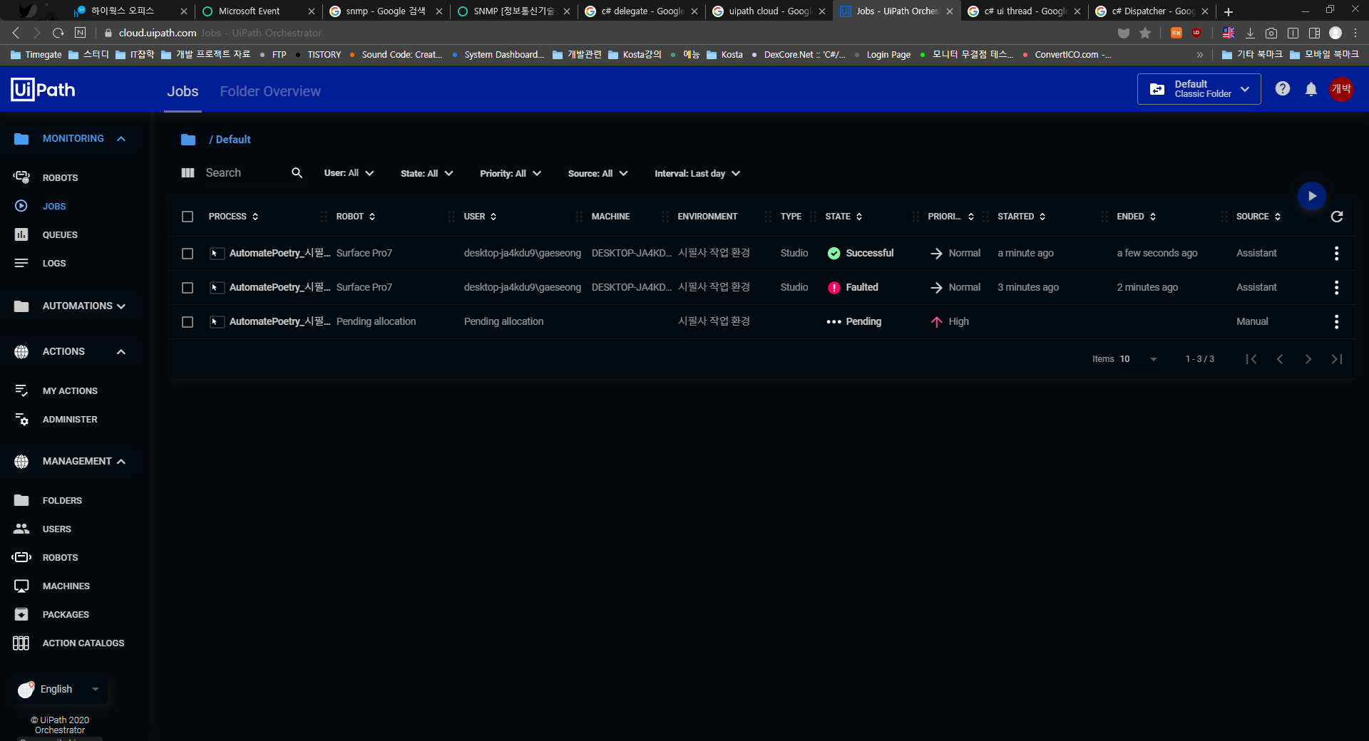Viewport: 1369px width, 741px height.
Task: Click the search magnifier icon
Action: pos(297,173)
